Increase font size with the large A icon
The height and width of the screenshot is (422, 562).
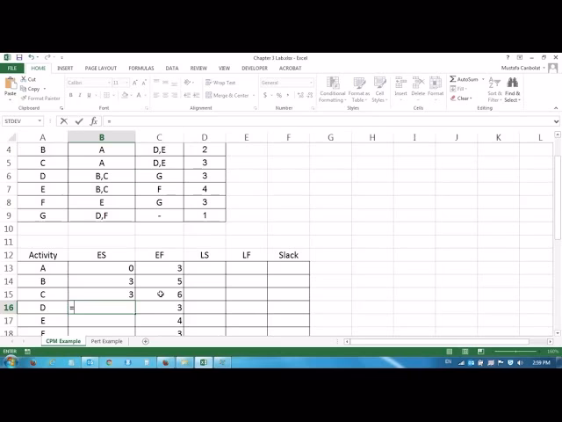click(x=134, y=83)
